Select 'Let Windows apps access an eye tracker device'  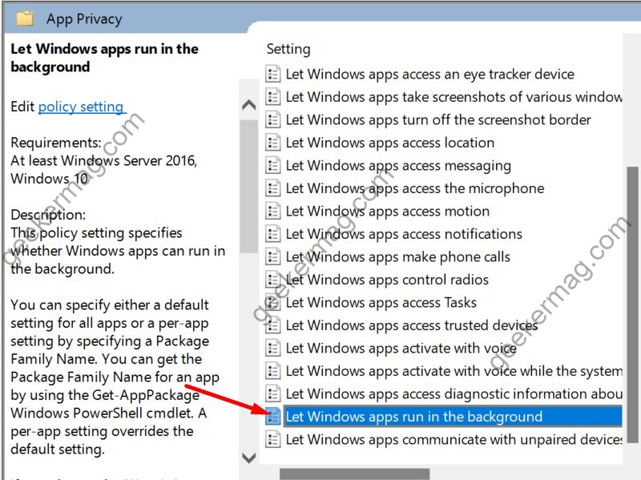point(429,74)
